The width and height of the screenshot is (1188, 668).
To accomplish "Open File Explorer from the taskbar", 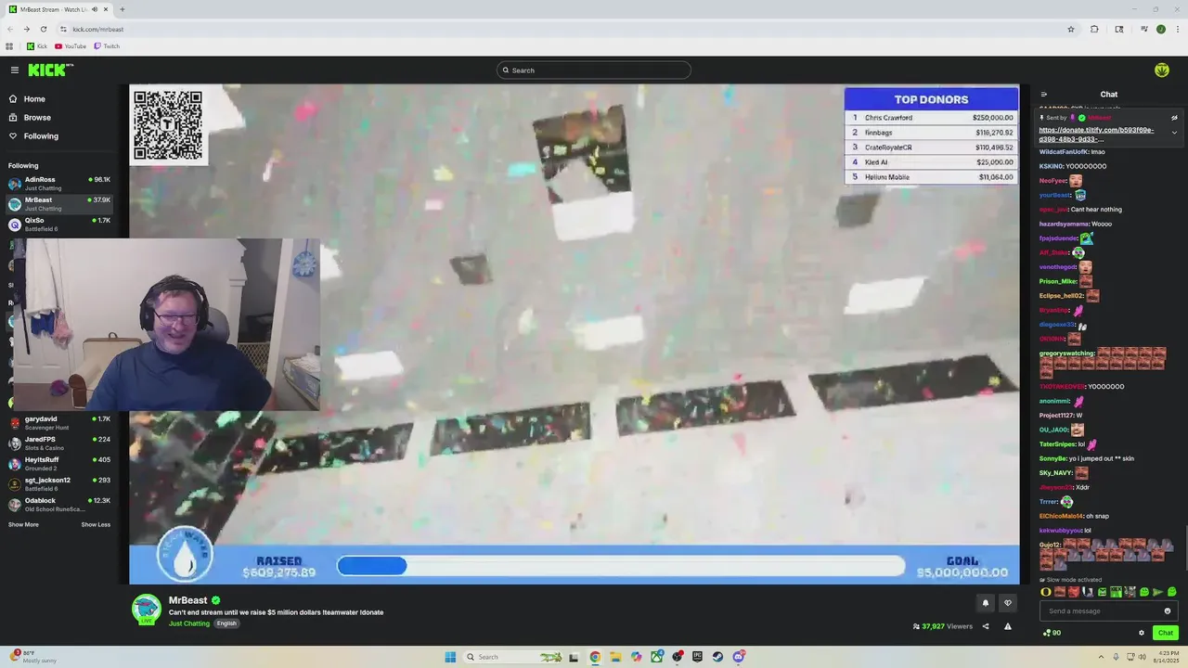I will tap(615, 657).
